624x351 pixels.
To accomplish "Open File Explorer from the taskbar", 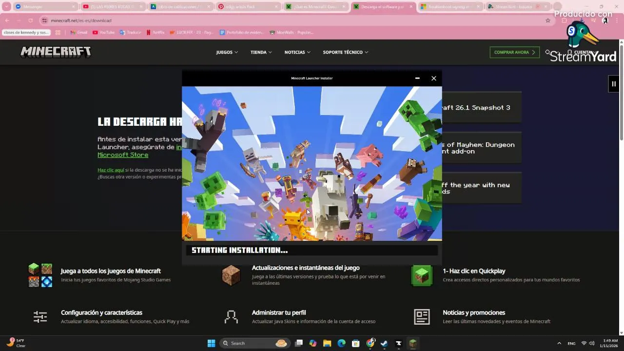I will (x=327, y=343).
